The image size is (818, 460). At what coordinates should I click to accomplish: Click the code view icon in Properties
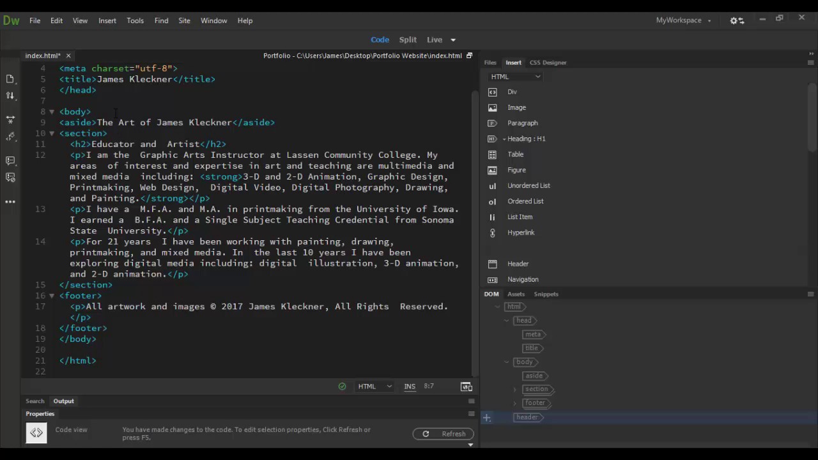click(36, 433)
